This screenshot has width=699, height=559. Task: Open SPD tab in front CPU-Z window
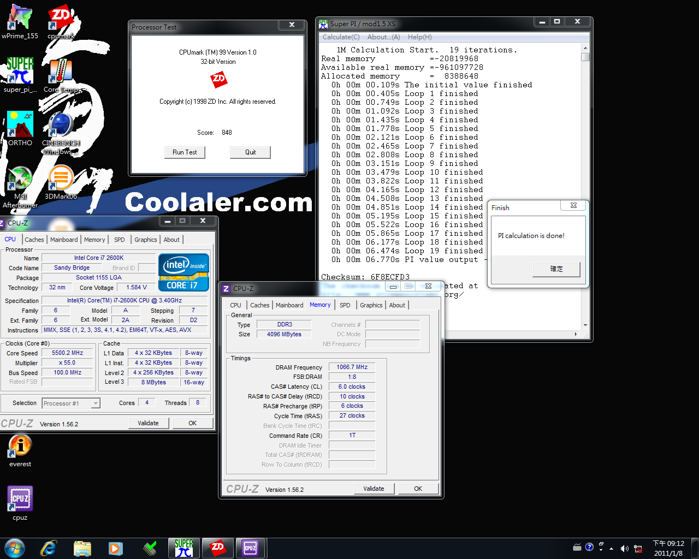point(345,305)
